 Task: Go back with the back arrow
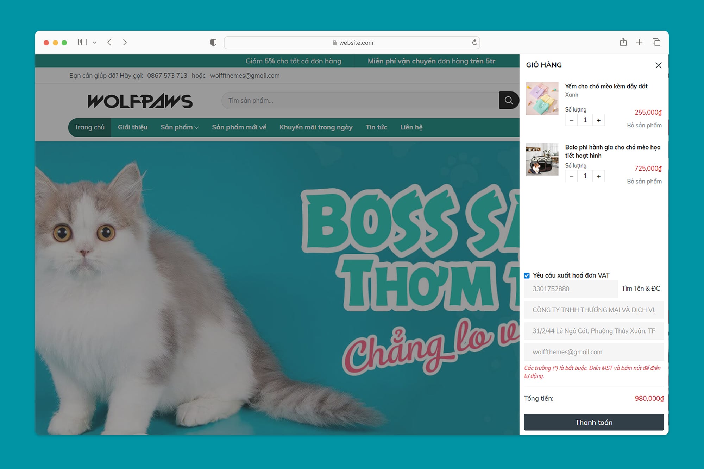pyautogui.click(x=109, y=42)
